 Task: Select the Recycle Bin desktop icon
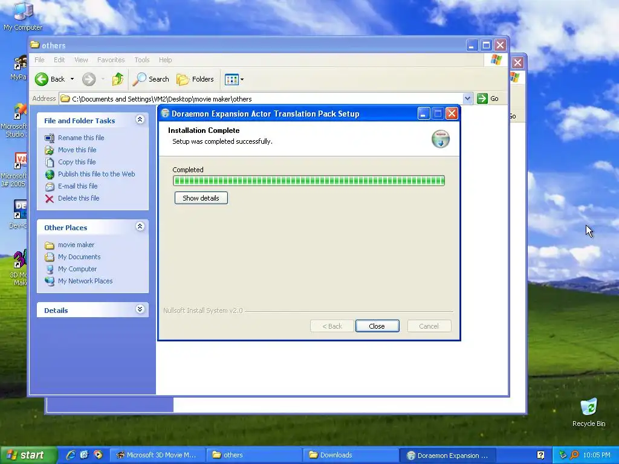click(589, 412)
